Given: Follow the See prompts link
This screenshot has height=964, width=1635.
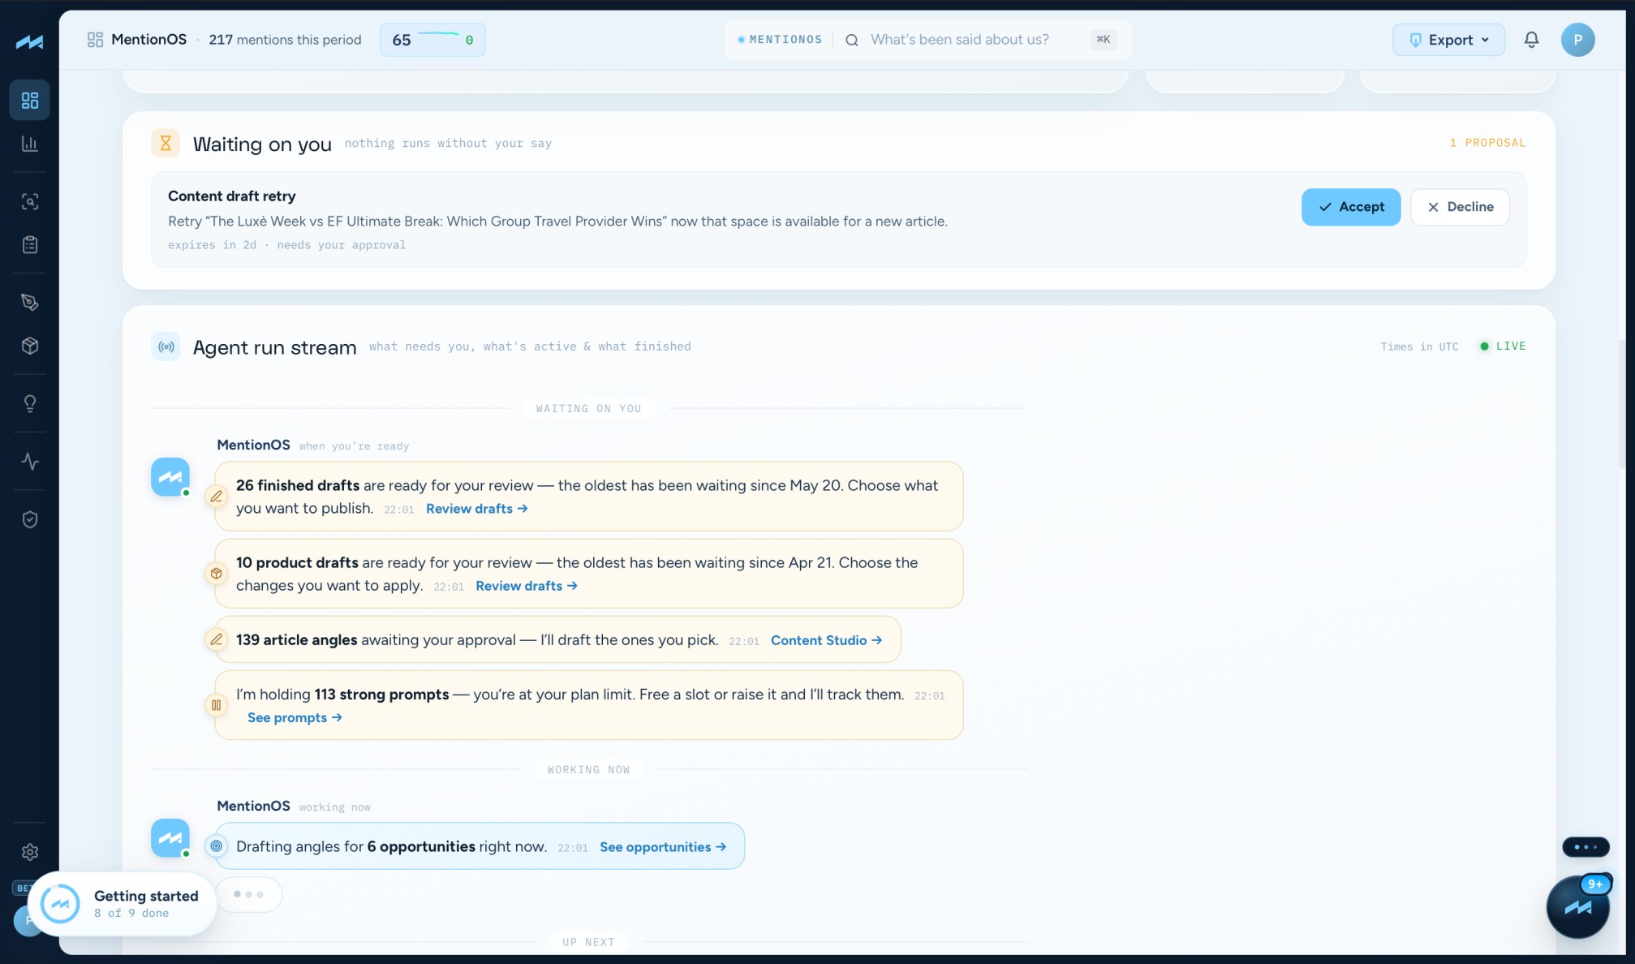Looking at the screenshot, I should click(295, 717).
